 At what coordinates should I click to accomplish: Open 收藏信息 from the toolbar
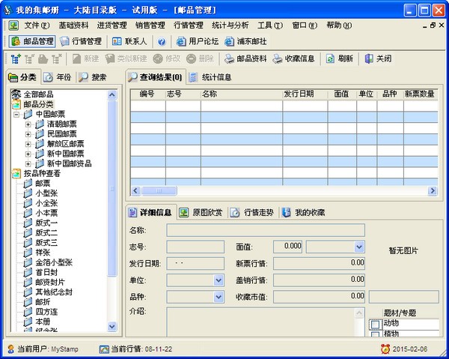294,58
